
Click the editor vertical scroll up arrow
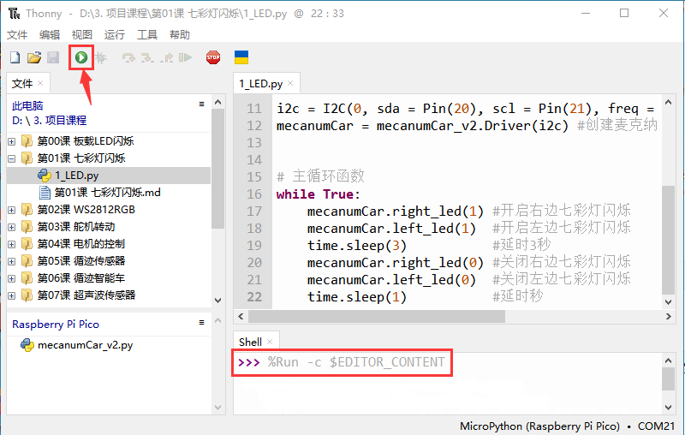pyautogui.click(x=668, y=102)
